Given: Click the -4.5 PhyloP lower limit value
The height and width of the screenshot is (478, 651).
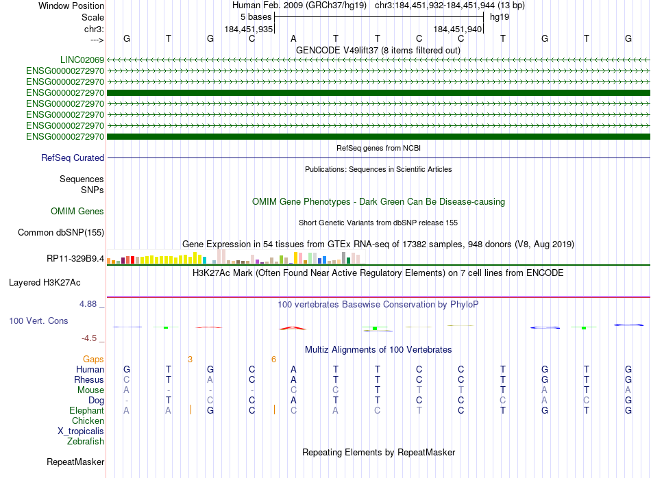Looking at the screenshot, I should coord(89,338).
